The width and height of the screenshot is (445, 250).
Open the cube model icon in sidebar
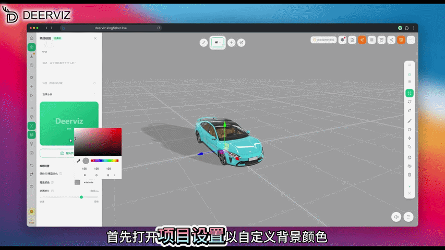(x=31, y=117)
